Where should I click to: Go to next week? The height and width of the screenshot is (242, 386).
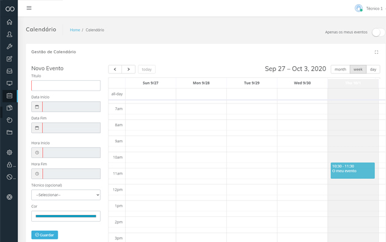129,69
